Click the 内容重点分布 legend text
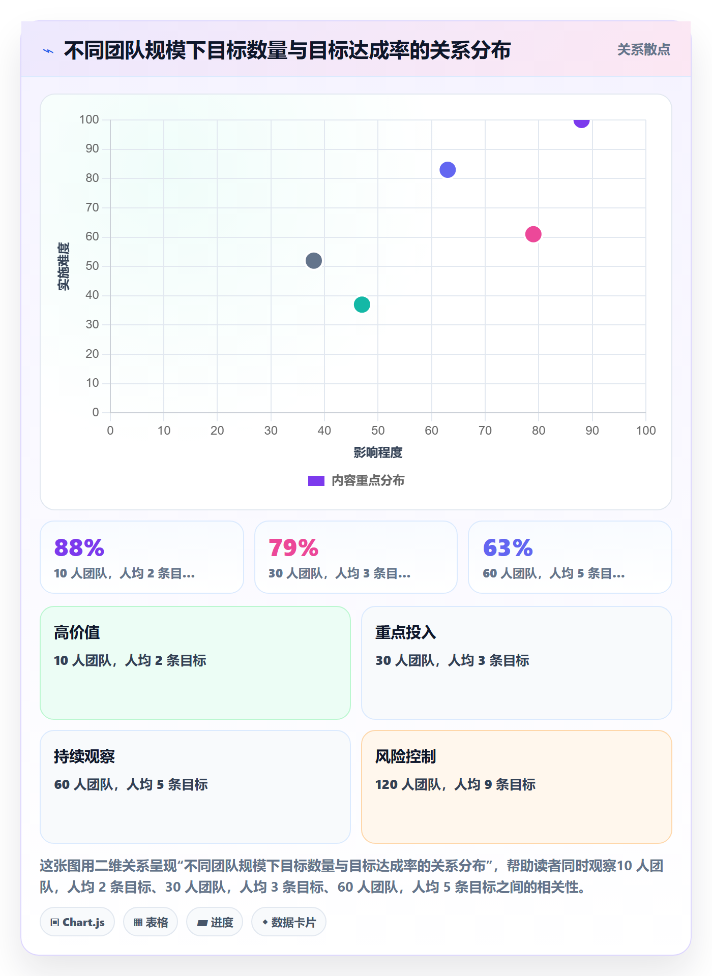Screen dimensions: 712x976 click(368, 480)
